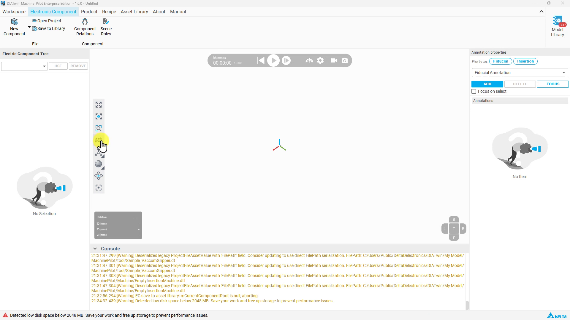Click the sphere shading mode icon
Image resolution: width=570 pixels, height=320 pixels.
99,164
